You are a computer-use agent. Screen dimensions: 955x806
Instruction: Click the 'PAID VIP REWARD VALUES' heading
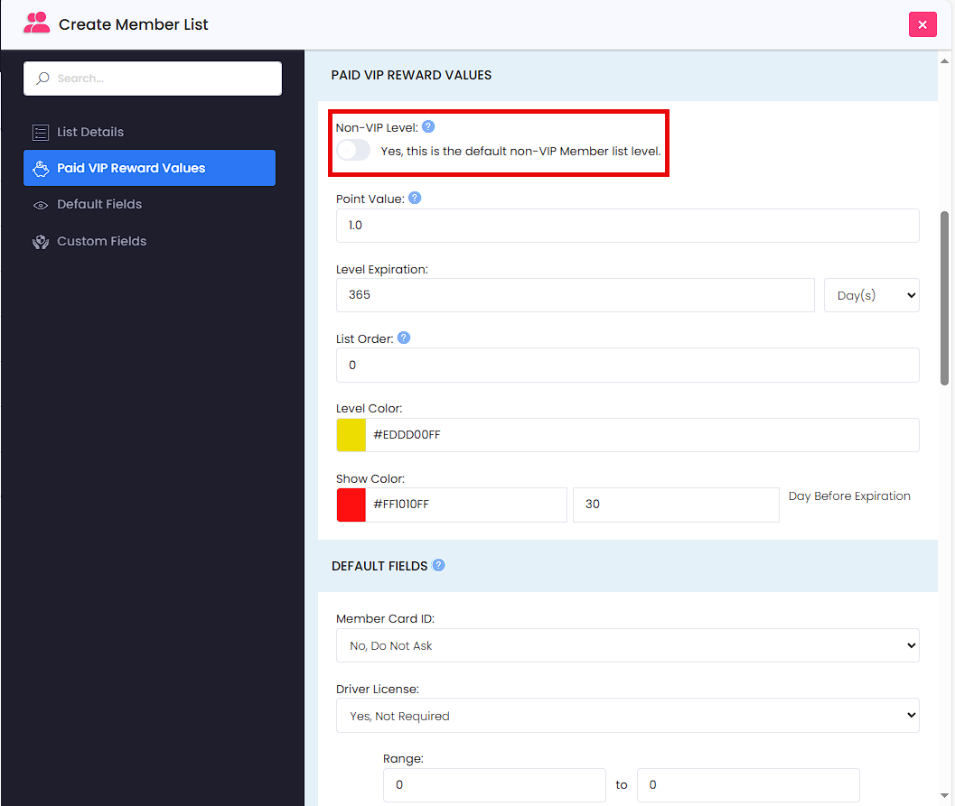411,75
